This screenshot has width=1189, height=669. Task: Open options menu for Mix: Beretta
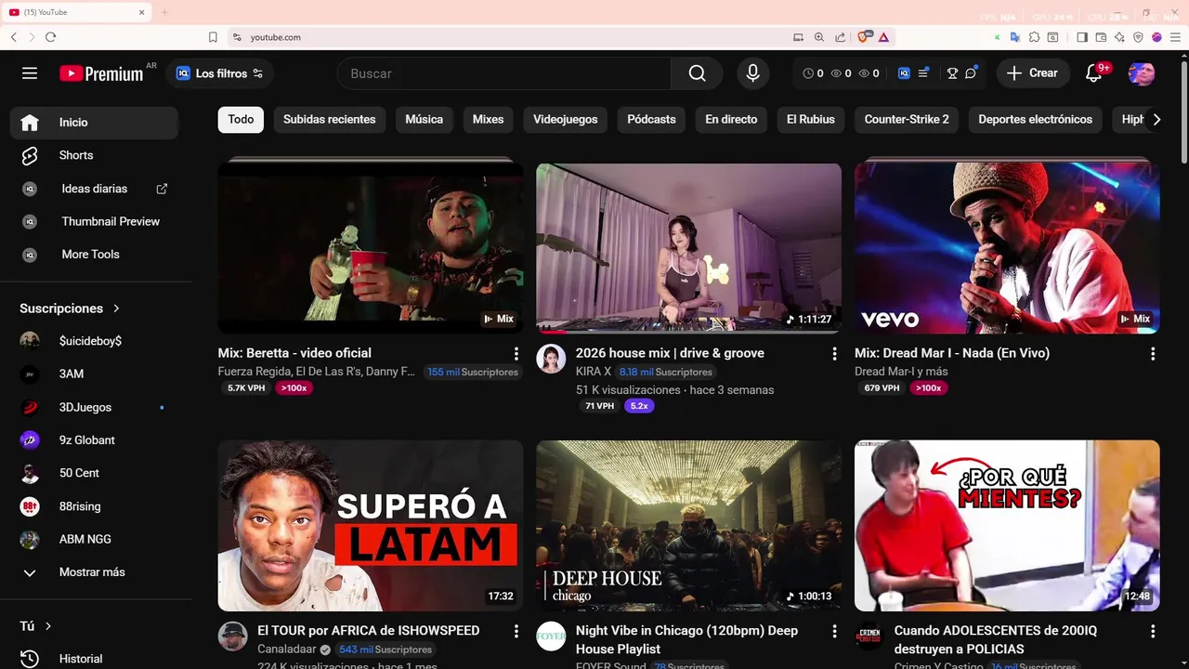[x=516, y=354]
